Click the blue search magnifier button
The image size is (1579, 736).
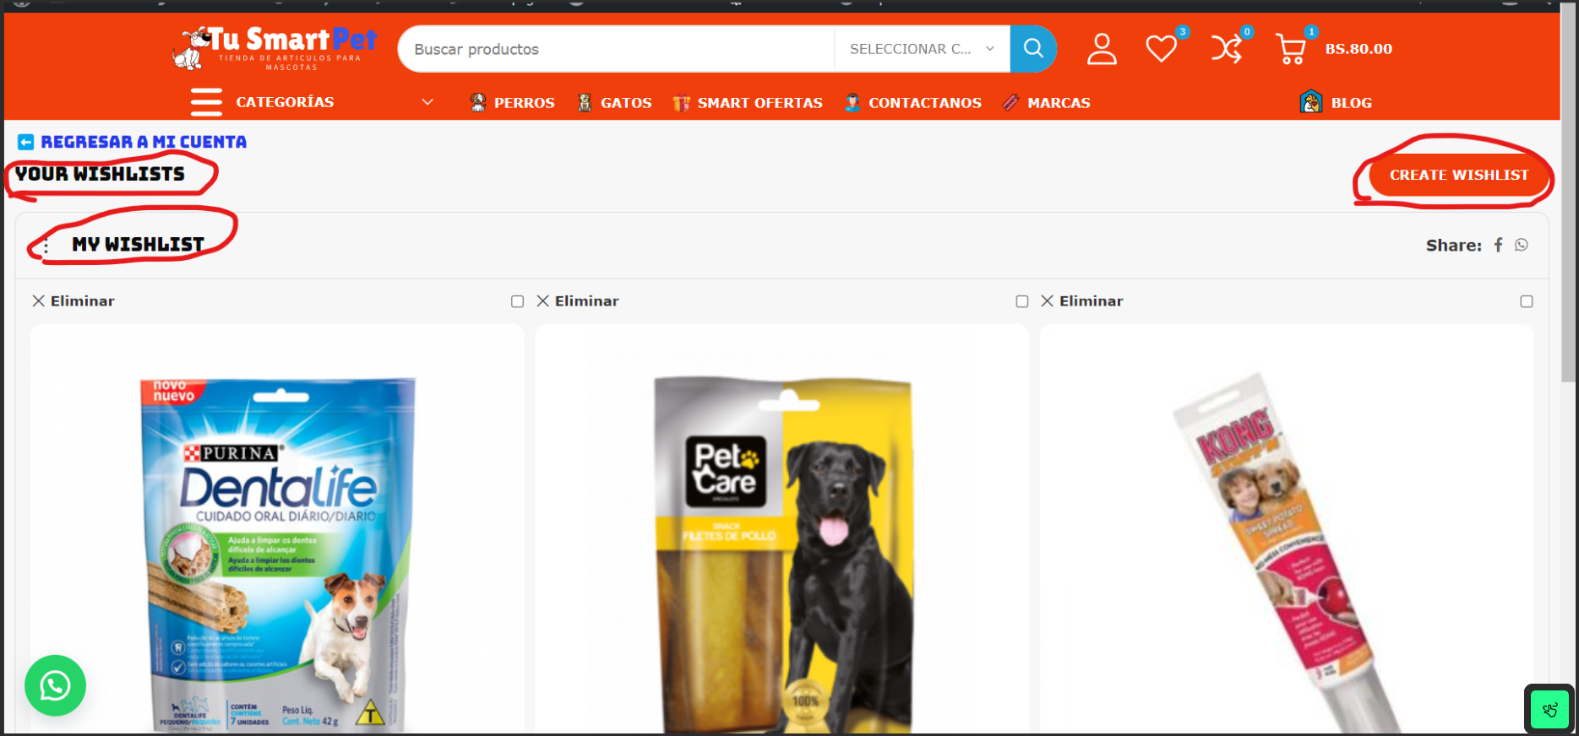click(x=1033, y=49)
